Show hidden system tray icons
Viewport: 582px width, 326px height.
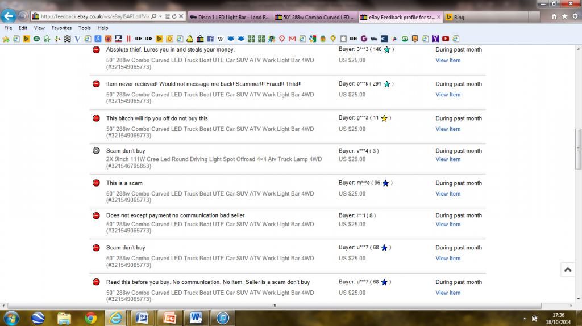[525, 319]
